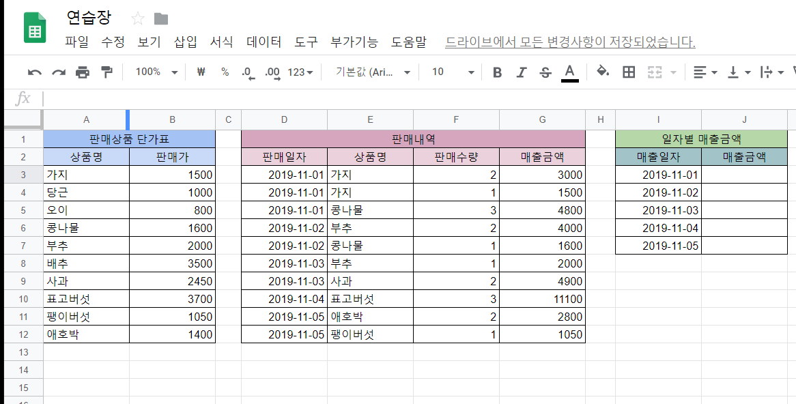
Task: Click the 연습장 document title
Action: tap(88, 18)
